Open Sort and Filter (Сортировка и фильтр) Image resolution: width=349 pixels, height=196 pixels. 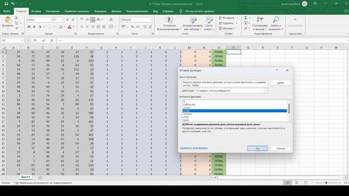tap(260, 24)
